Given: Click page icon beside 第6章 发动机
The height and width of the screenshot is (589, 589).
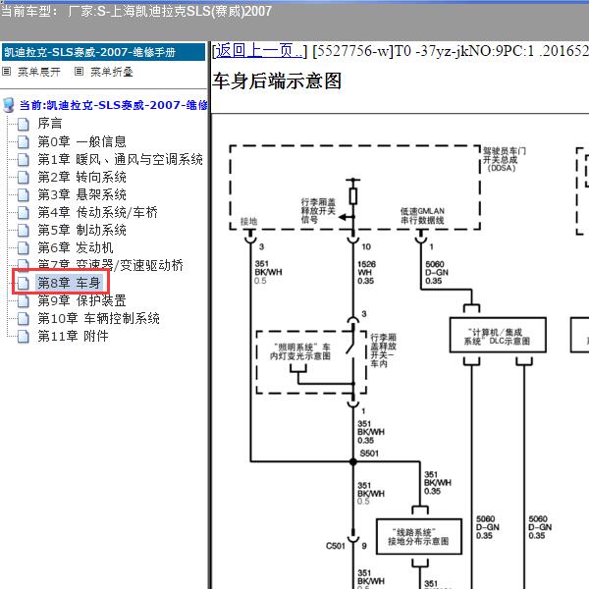Looking at the screenshot, I should [24, 247].
